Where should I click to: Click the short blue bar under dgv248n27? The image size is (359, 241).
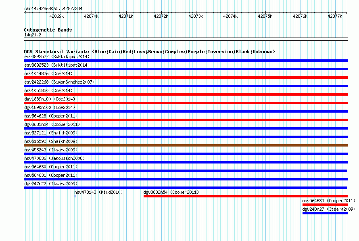pos(325,213)
